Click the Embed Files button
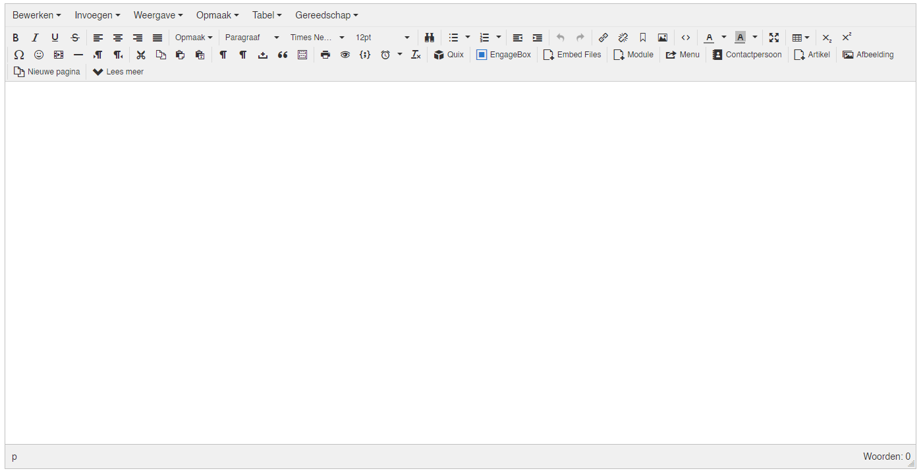Image resolution: width=921 pixels, height=471 pixels. 572,55
